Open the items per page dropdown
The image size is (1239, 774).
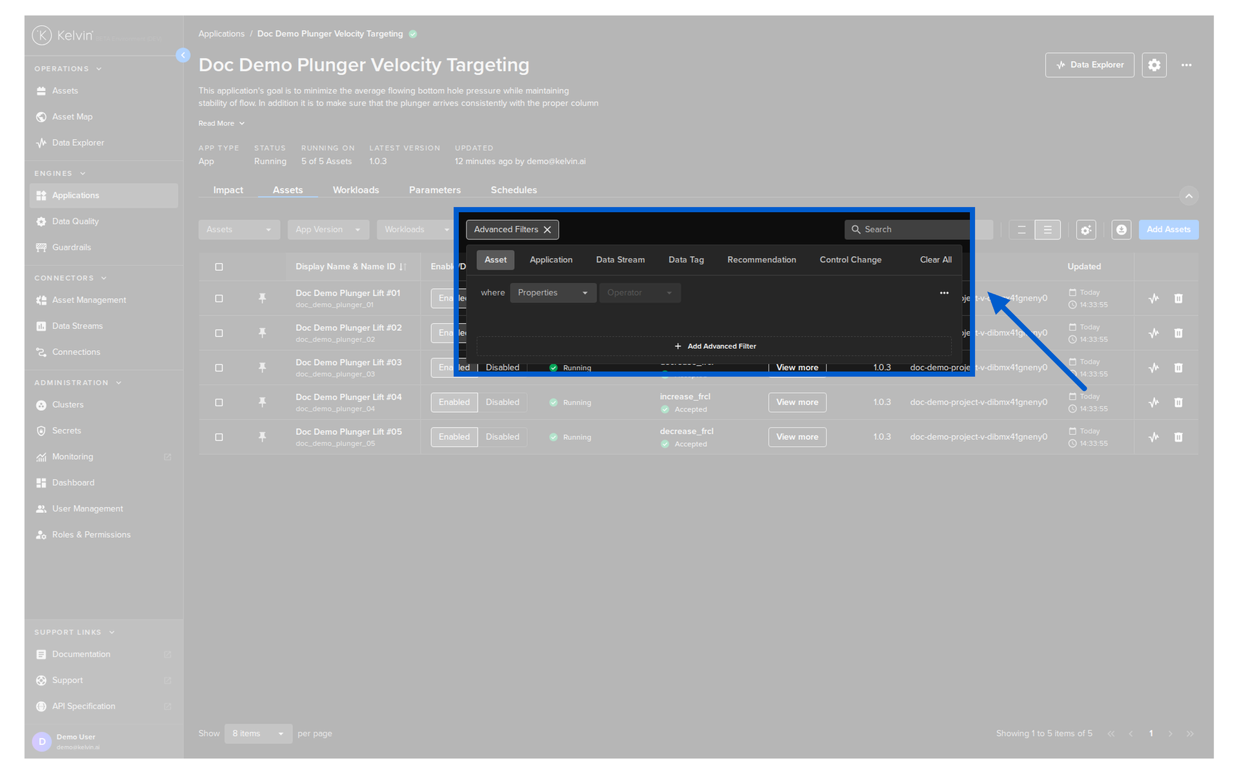[258, 733]
